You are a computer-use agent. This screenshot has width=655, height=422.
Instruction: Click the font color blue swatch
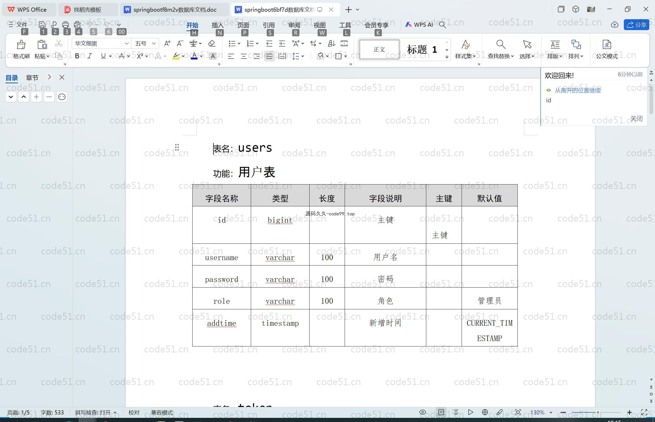pyautogui.click(x=194, y=56)
